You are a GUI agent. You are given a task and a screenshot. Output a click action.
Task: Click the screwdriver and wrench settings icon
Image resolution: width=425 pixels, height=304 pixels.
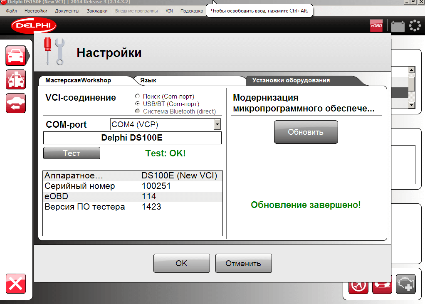tap(54, 51)
